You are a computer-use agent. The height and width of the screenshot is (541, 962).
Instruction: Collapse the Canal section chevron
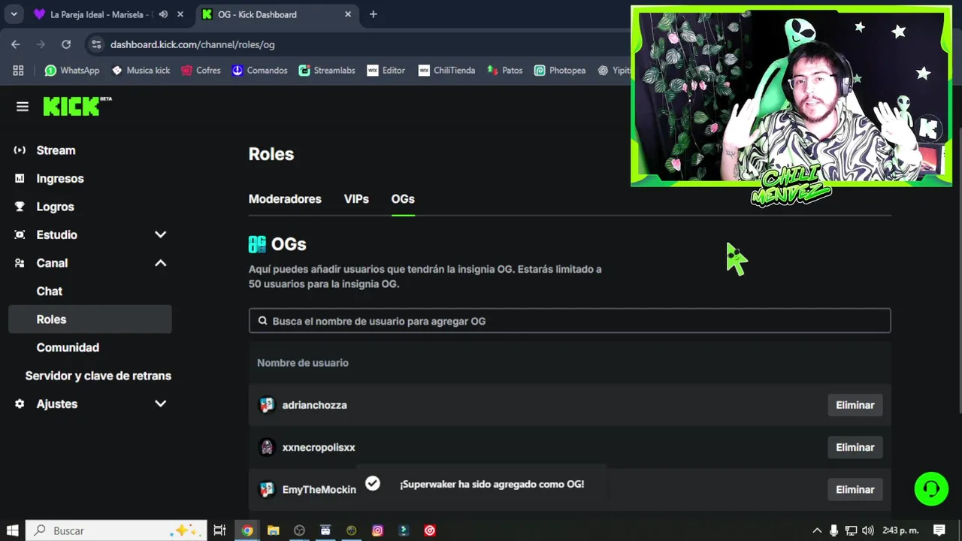[160, 263]
